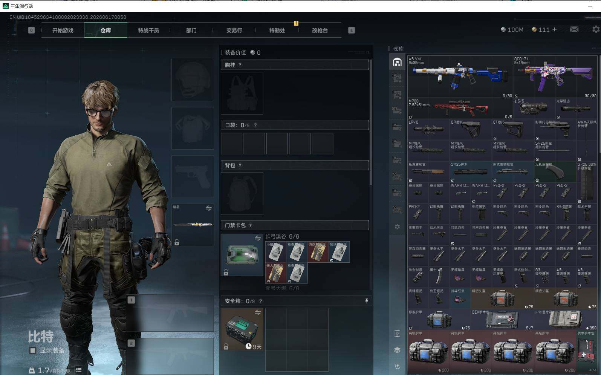Click the empty pistol slot
The width and height of the screenshot is (601, 375).
point(193,176)
